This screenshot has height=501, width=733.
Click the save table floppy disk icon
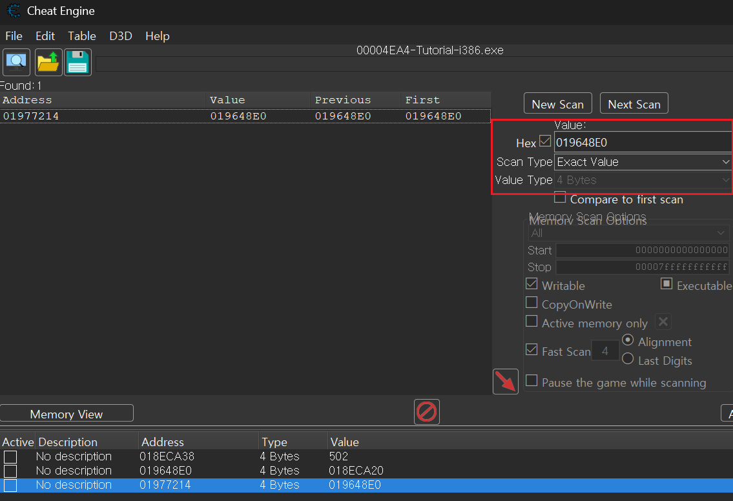tap(78, 62)
